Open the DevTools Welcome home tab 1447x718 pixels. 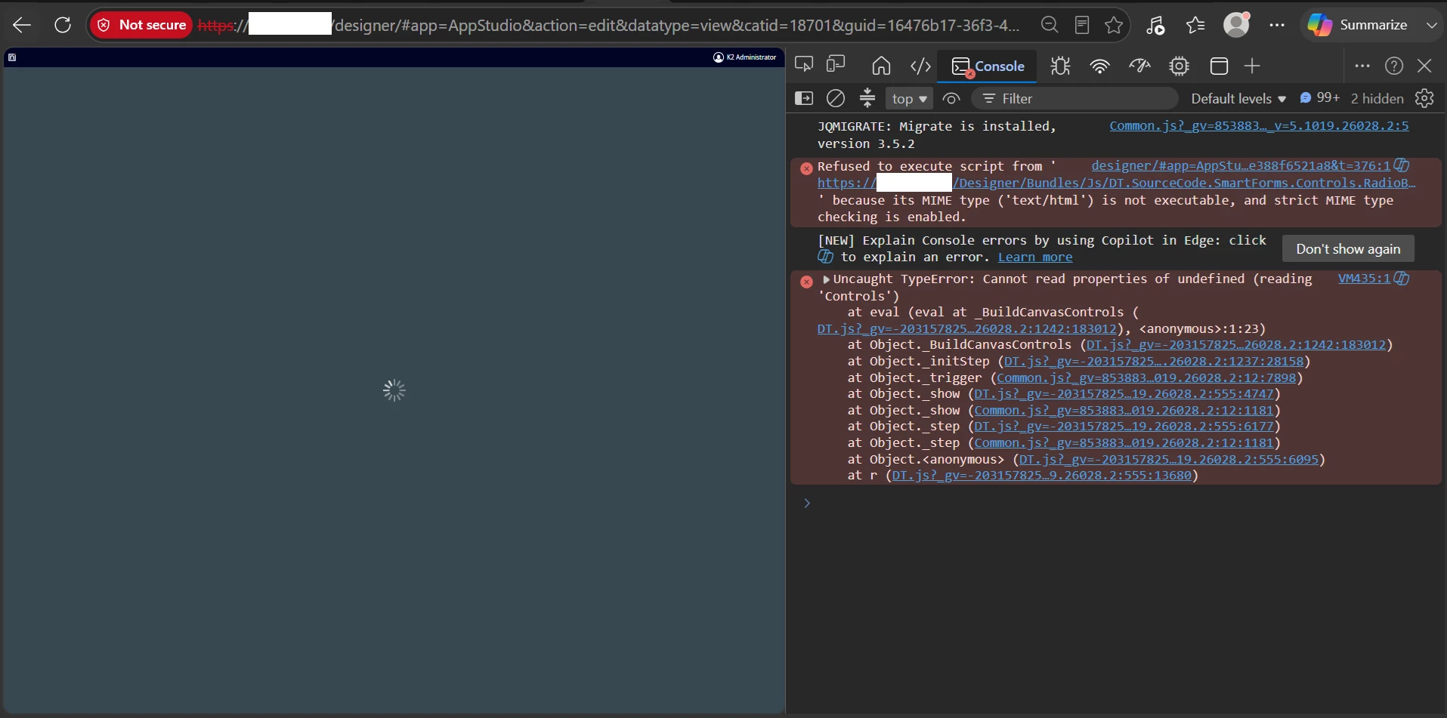(x=881, y=66)
